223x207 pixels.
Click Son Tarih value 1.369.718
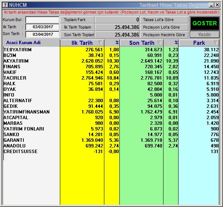(x=151, y=140)
